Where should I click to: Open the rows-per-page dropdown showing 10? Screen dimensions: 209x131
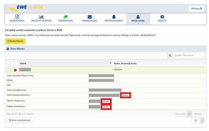[x=197, y=120]
